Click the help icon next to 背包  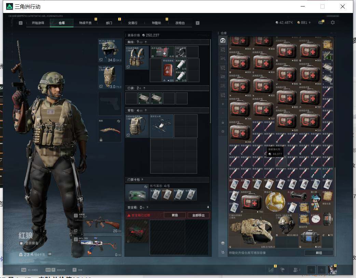tap(146, 111)
